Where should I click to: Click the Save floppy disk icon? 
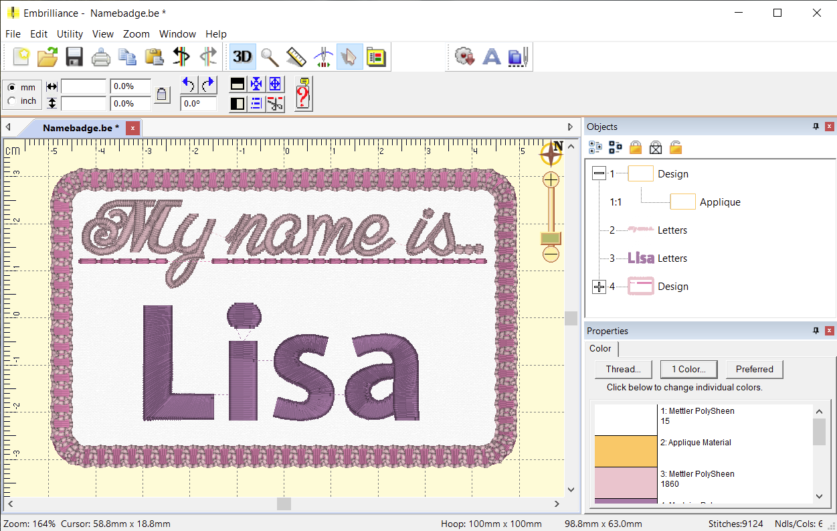click(74, 57)
